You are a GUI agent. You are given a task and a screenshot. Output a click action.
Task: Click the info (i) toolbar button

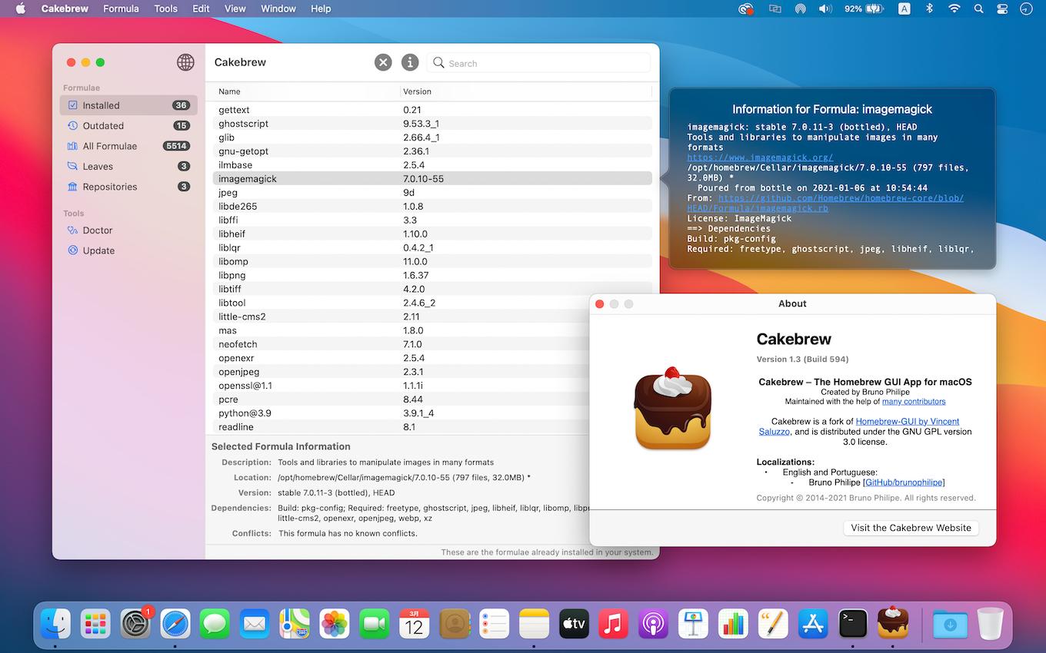pos(410,62)
